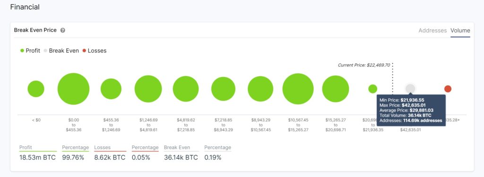Select the $8,943.29 to $10,567.45 bubble
This screenshot has width=484, height=177.
tap(260, 89)
